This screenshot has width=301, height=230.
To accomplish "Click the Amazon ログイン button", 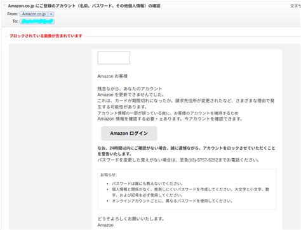I will point(129,133).
